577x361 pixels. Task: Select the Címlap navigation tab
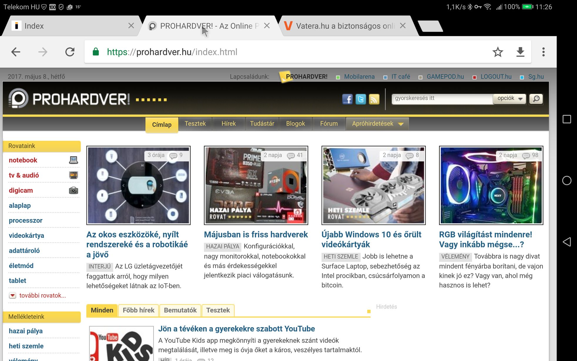(x=162, y=125)
